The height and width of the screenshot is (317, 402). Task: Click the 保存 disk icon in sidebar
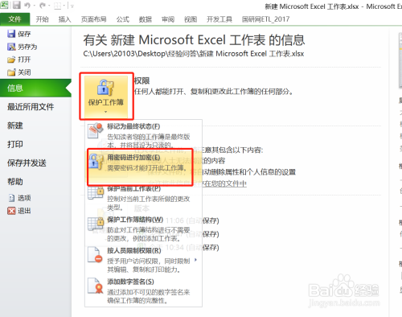click(x=11, y=34)
